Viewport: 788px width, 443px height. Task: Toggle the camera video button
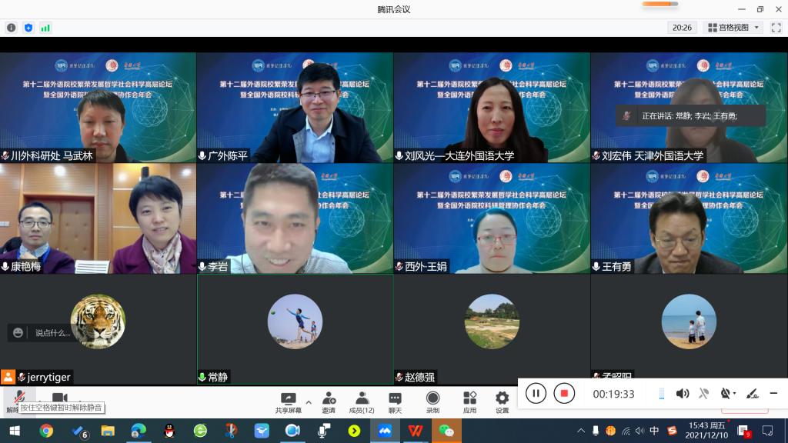click(59, 398)
